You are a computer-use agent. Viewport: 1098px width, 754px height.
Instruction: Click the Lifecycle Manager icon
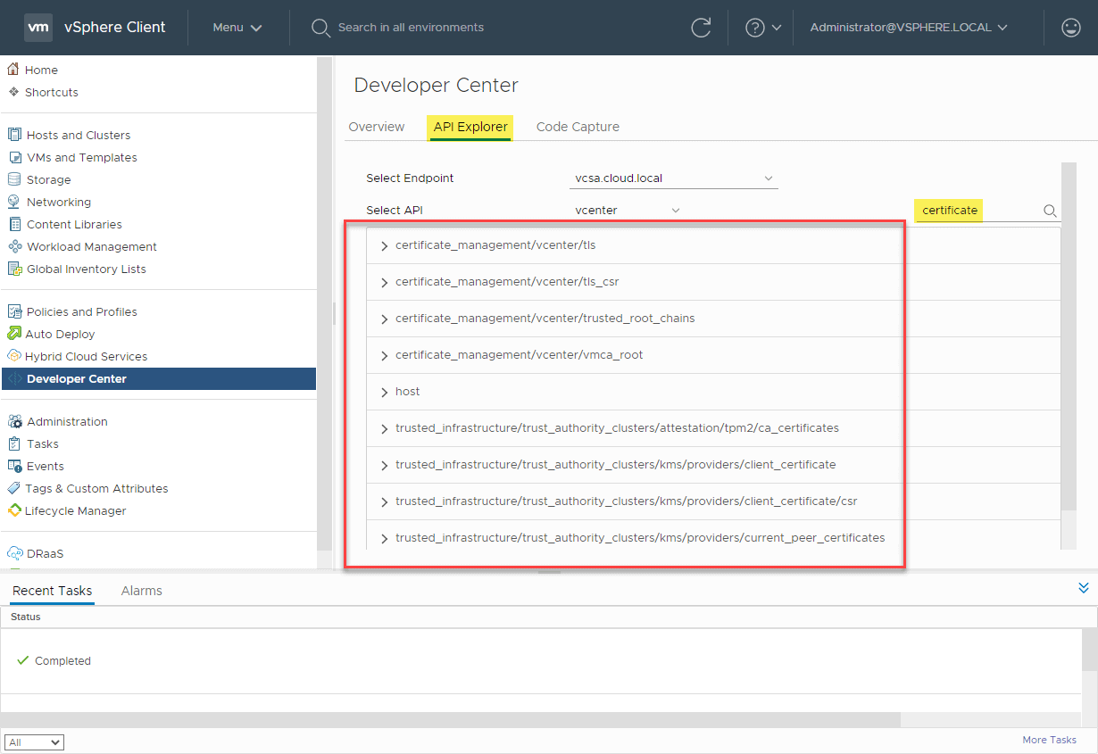(x=14, y=510)
